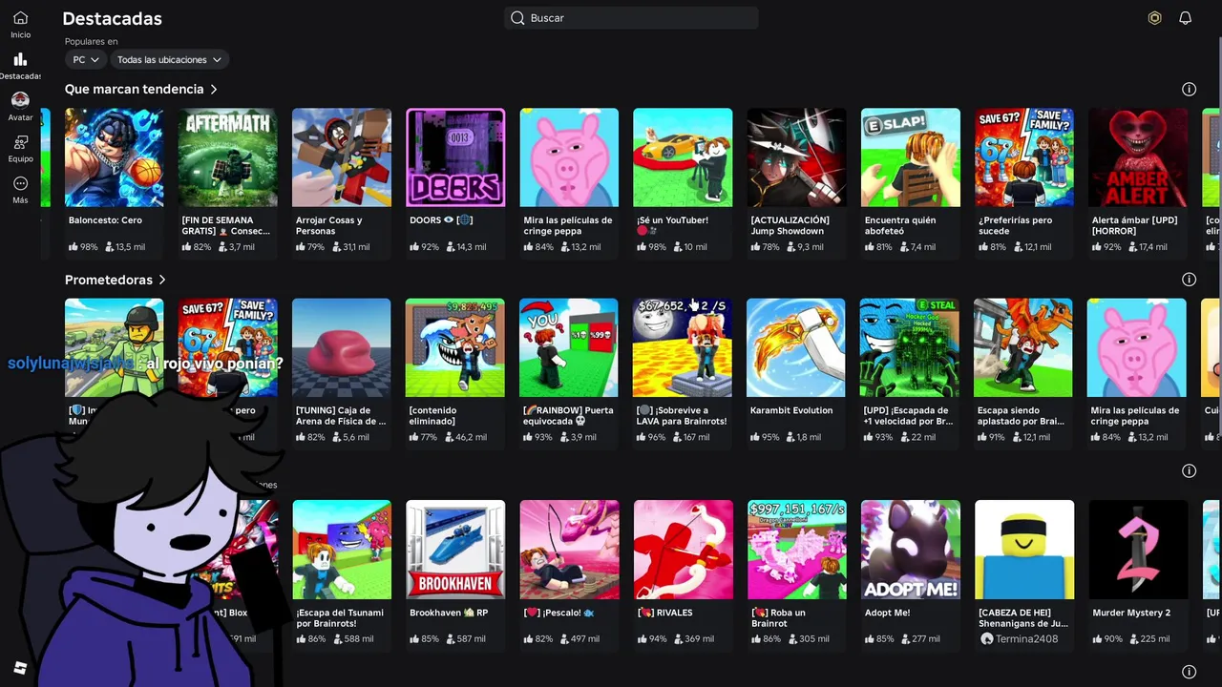Click into the Buscar search field
The width and height of the screenshot is (1222, 687).
631,18
